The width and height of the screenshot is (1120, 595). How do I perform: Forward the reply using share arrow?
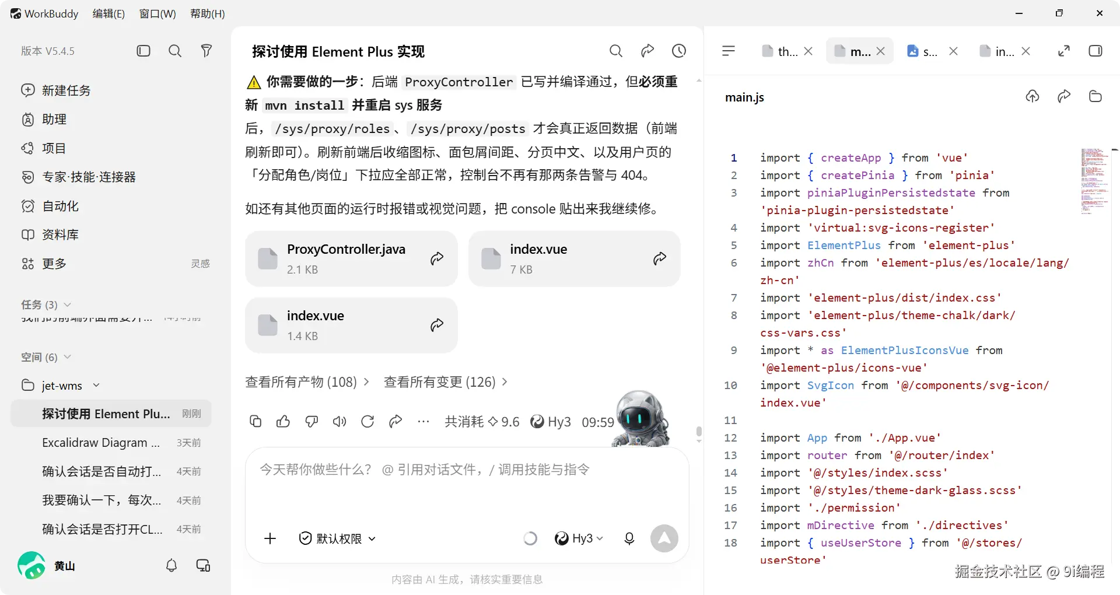coord(395,421)
